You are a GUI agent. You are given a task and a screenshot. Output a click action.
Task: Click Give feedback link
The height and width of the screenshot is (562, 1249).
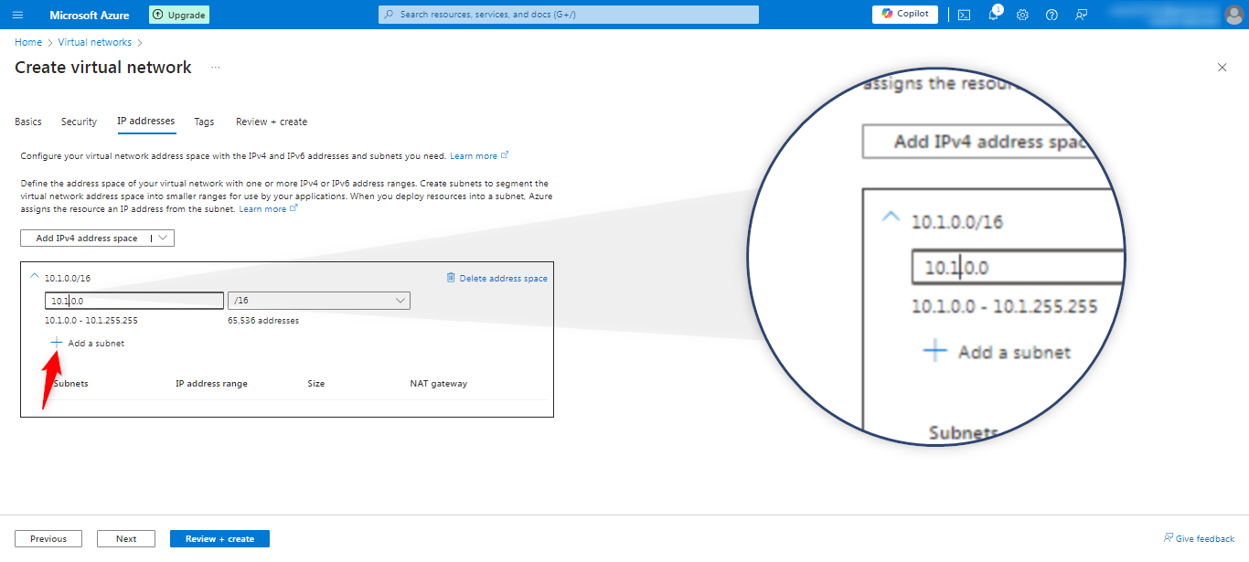1199,539
